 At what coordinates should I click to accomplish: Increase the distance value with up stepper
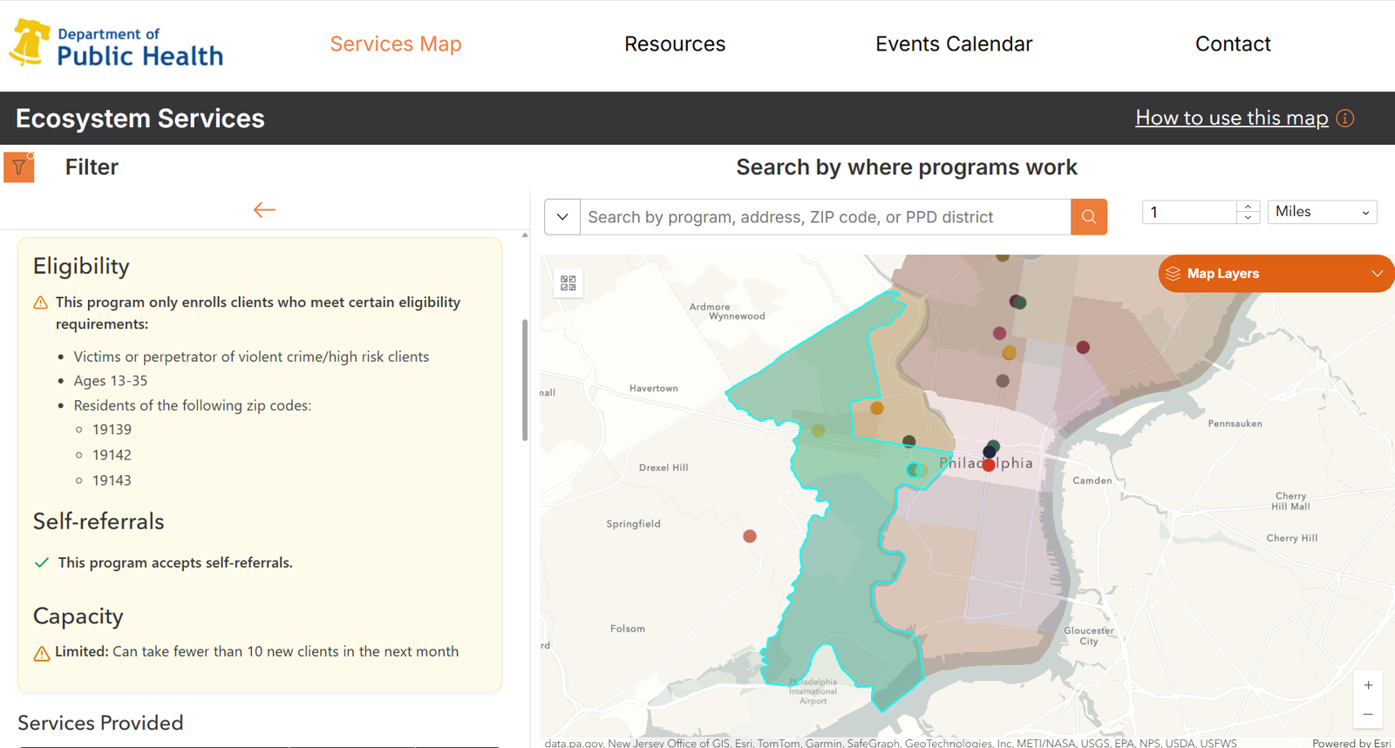1248,207
